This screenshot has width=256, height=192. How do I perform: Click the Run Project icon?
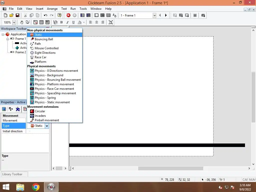tap(175, 15)
